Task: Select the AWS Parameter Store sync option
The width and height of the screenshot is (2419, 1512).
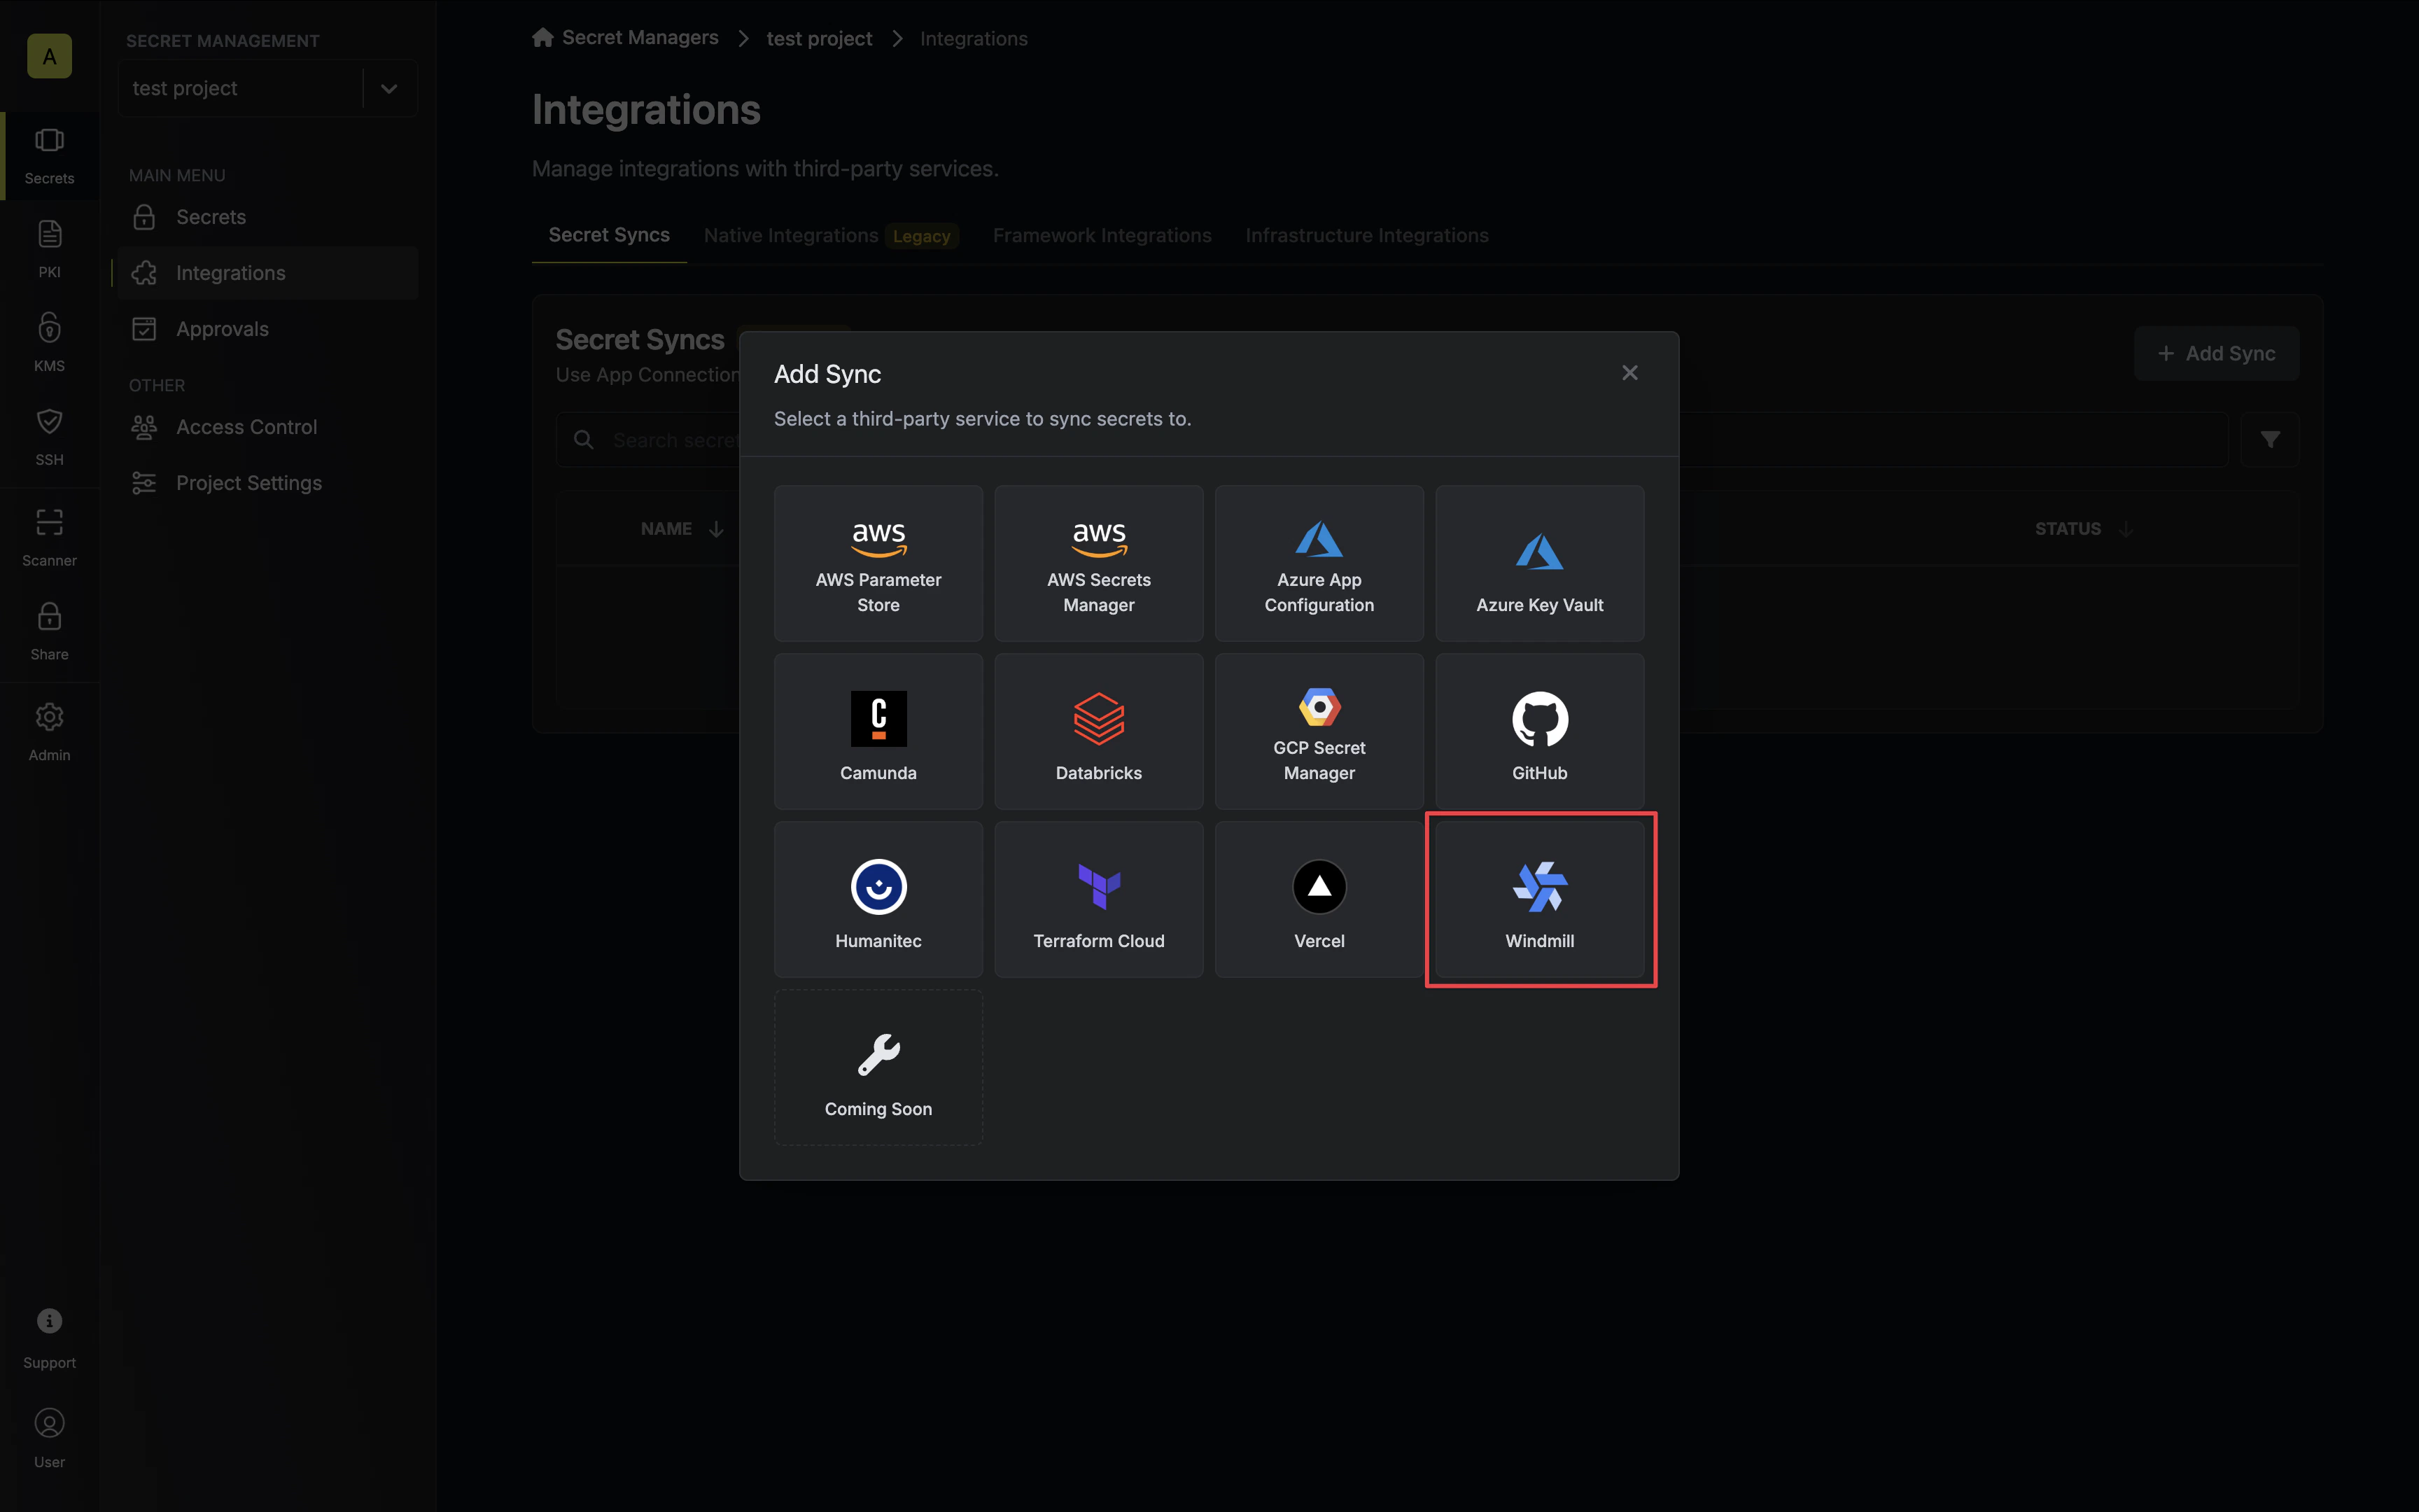Action: click(x=878, y=563)
